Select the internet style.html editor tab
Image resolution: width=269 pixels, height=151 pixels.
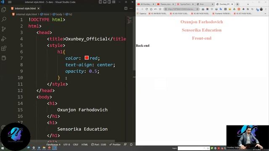coord(25,8)
